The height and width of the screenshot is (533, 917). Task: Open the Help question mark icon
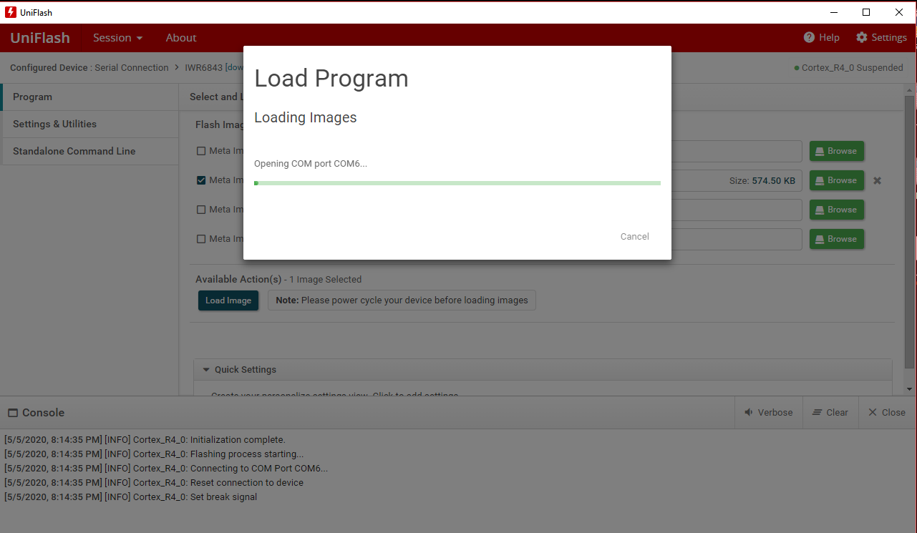(810, 37)
